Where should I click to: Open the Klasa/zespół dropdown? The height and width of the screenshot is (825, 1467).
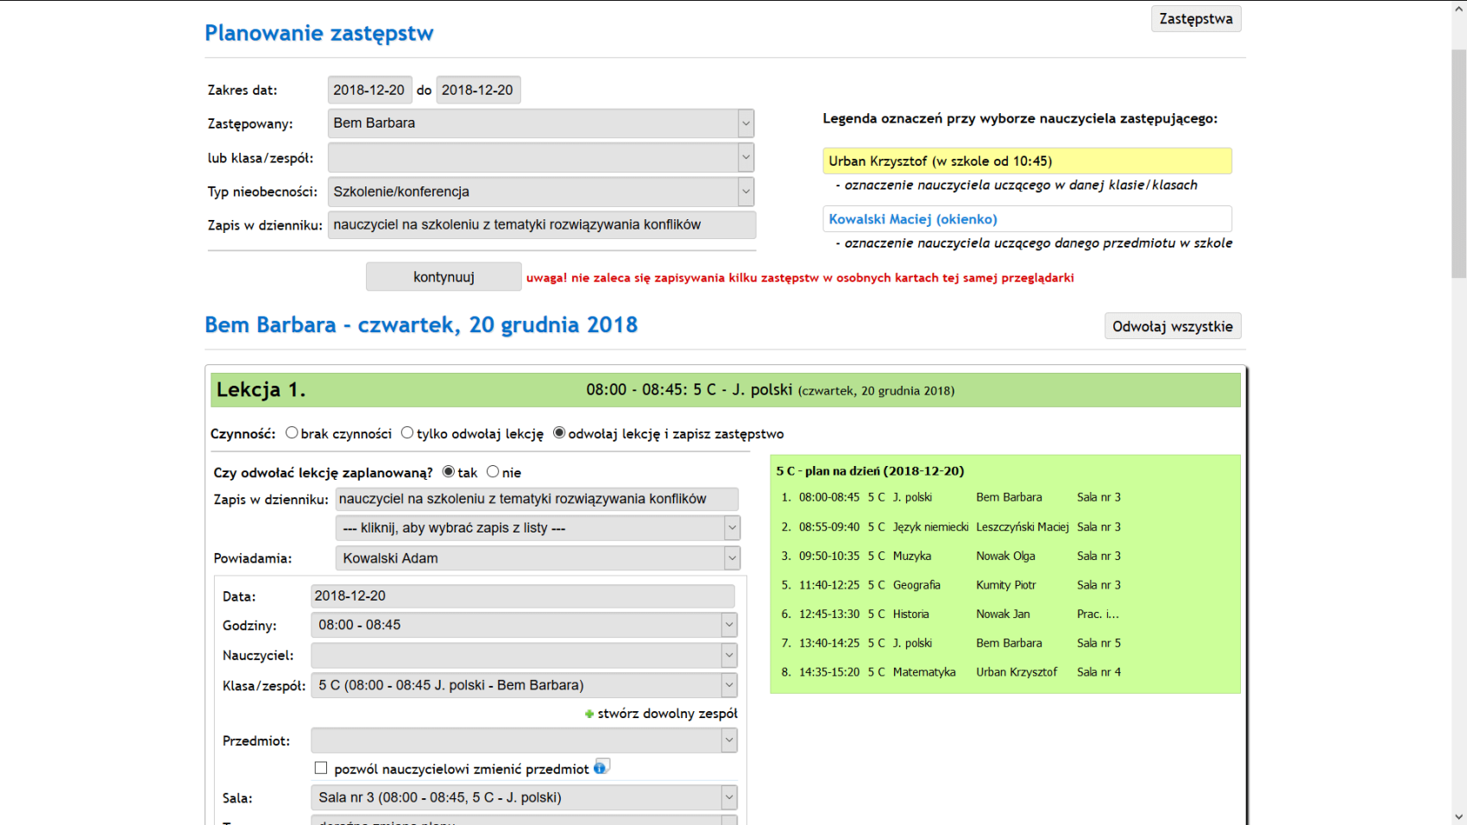524,685
